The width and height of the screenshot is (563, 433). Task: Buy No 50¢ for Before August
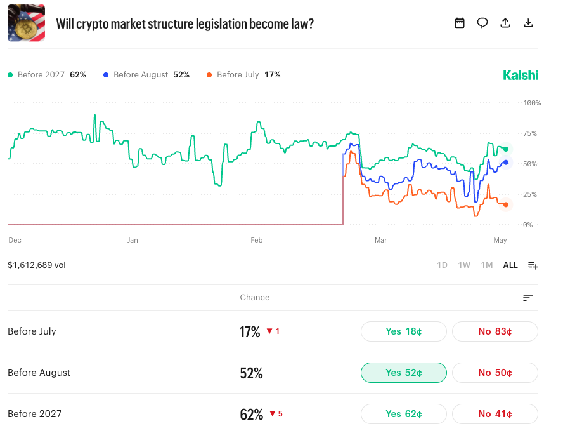495,373
